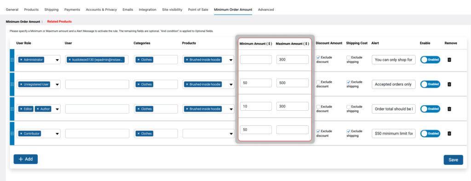Remove Brushed-inside hoodie tag in Unregistered User row
471x181 pixels.
point(187,85)
